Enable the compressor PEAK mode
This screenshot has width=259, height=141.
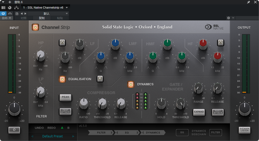[65, 97]
